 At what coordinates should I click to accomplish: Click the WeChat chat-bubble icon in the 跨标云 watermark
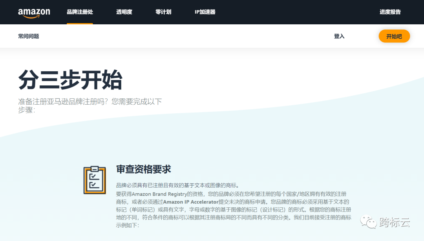coord(369,222)
